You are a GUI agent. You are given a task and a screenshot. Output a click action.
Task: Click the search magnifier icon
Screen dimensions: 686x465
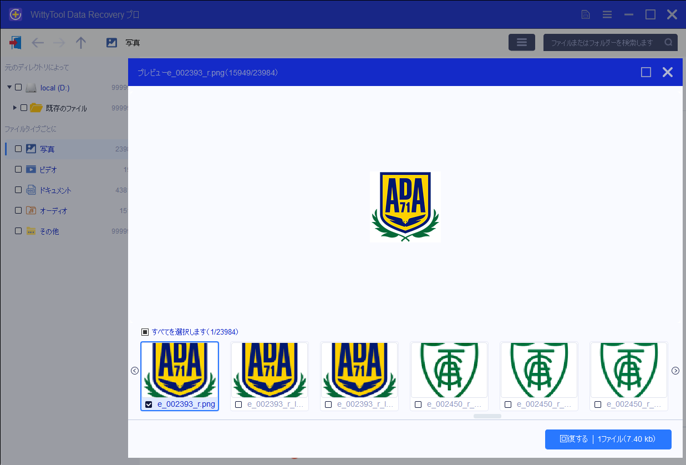click(668, 43)
